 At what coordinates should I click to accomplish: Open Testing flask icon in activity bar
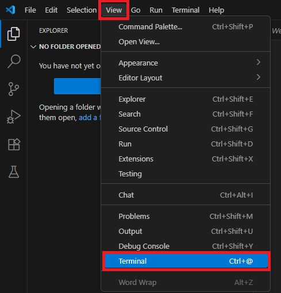pyautogui.click(x=14, y=172)
